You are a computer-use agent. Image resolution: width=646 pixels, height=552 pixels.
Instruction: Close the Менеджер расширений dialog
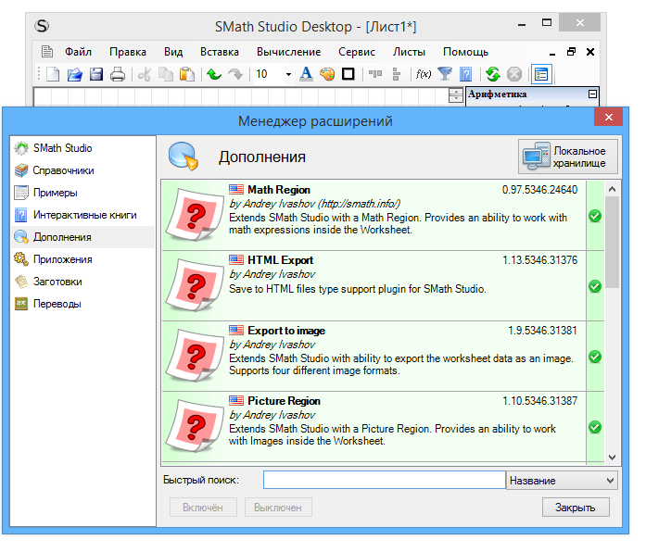pos(609,117)
